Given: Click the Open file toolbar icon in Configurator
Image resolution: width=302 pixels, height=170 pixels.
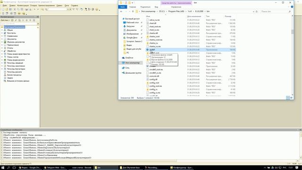Looking at the screenshot, I should click(7, 9).
